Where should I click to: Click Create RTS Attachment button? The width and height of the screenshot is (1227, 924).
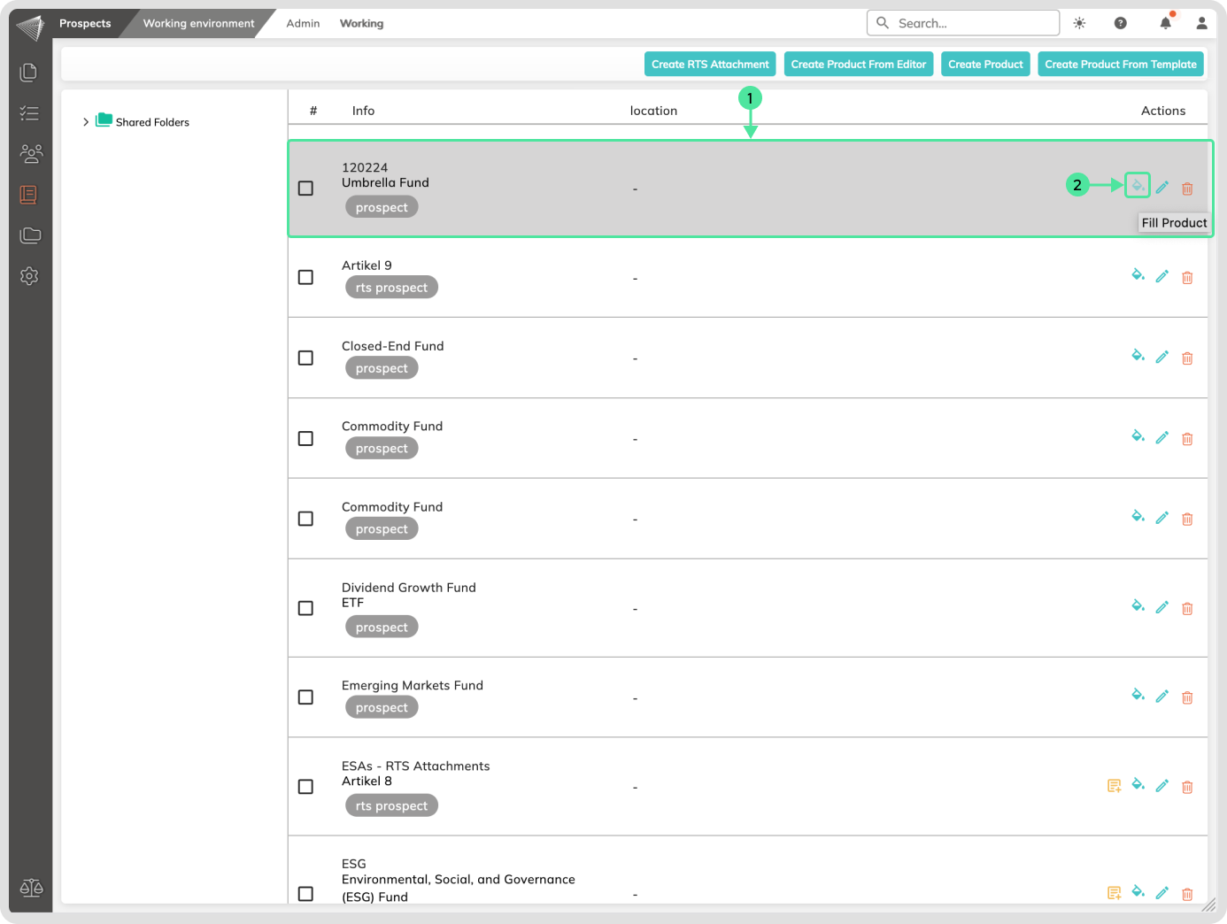[x=710, y=64]
